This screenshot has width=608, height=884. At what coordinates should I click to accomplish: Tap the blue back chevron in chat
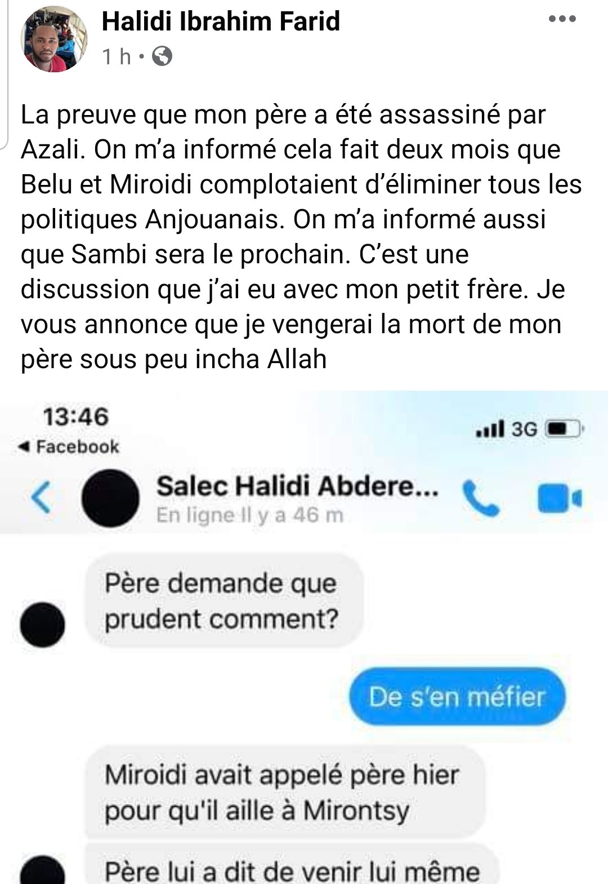(41, 497)
